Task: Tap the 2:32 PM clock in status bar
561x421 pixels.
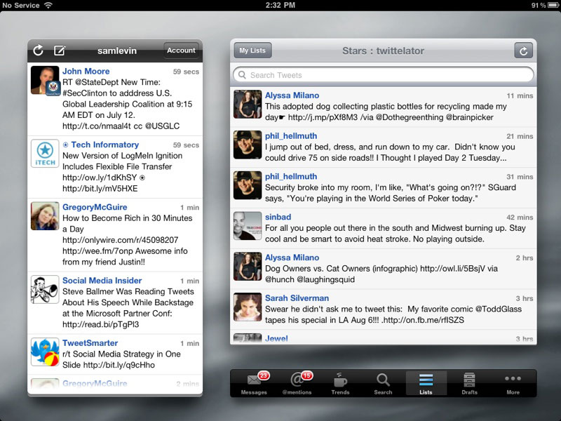Action: (x=280, y=5)
